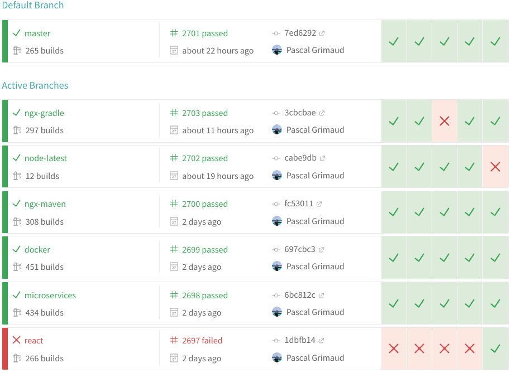The height and width of the screenshot is (373, 511).
Task: Open external link icon beside commit 7ed6292
Action: (322, 33)
